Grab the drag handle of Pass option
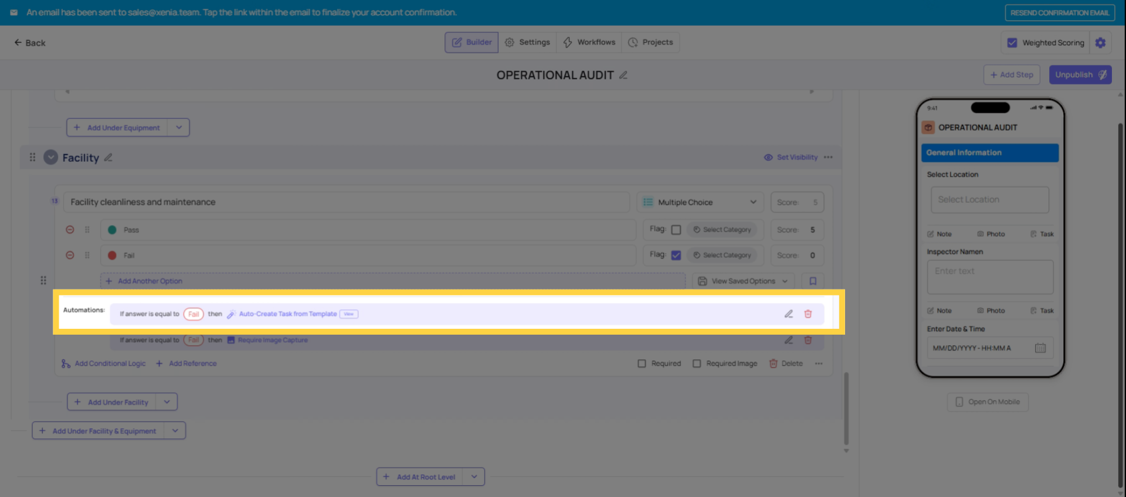 coord(87,230)
